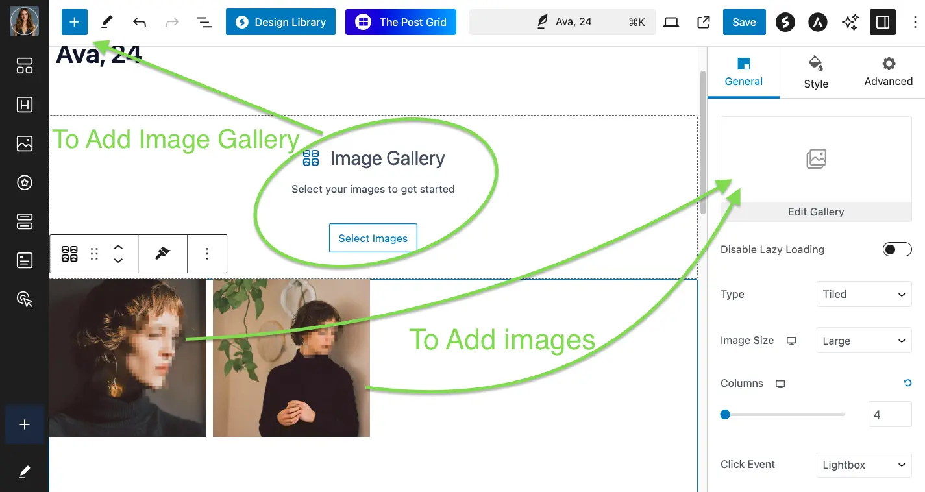Click the Columns number input field
This screenshot has width=925, height=492.
point(889,414)
